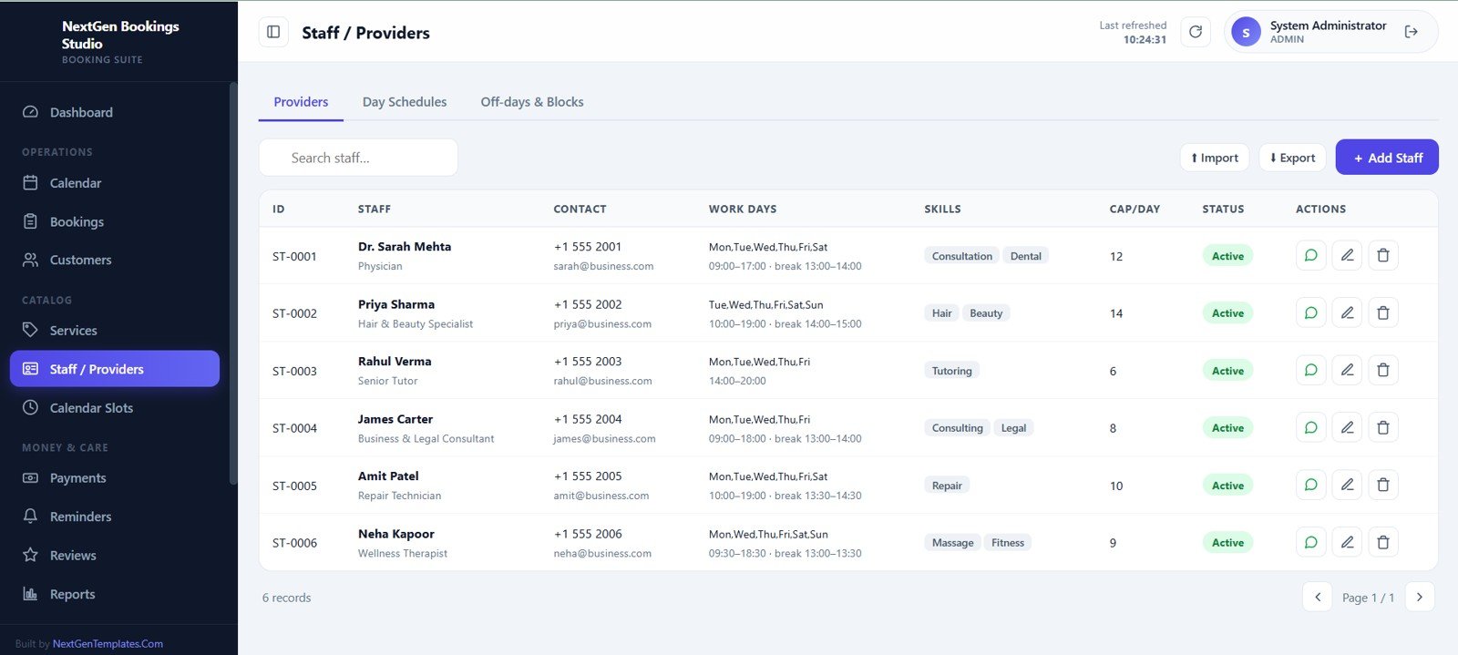The image size is (1458, 655).
Task: Open Calendar Slots in the sidebar
Action: point(115,408)
